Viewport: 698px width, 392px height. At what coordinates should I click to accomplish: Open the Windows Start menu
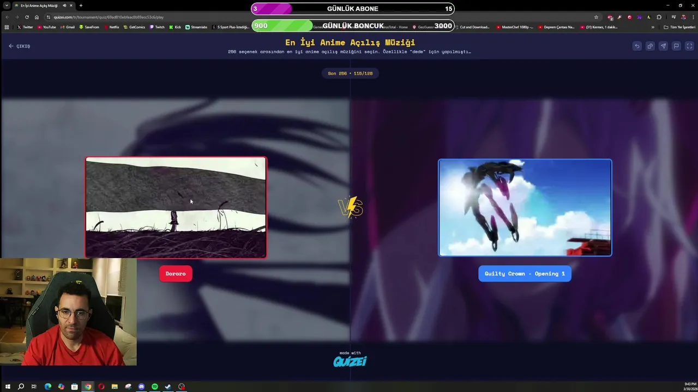pos(8,387)
